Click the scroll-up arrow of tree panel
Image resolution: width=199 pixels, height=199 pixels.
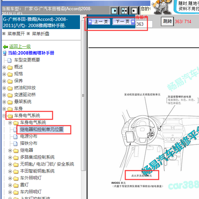pos(83,17)
